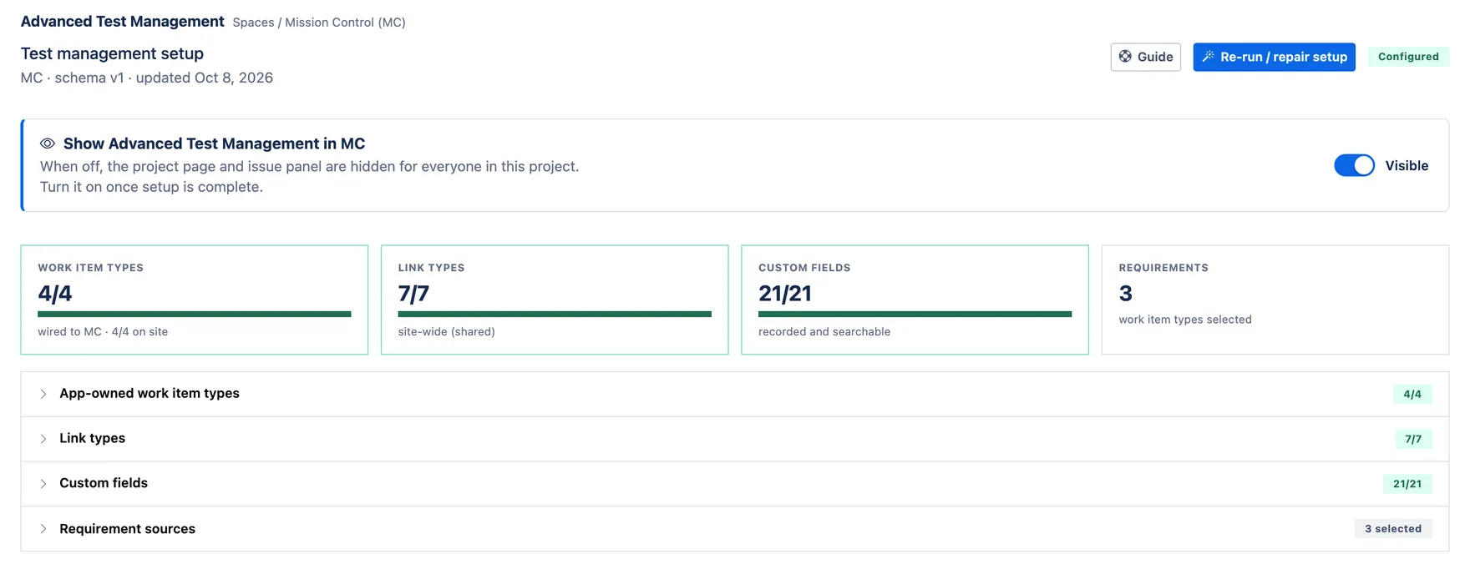Expand the Link types chevron
The image size is (1470, 564).
point(43,439)
